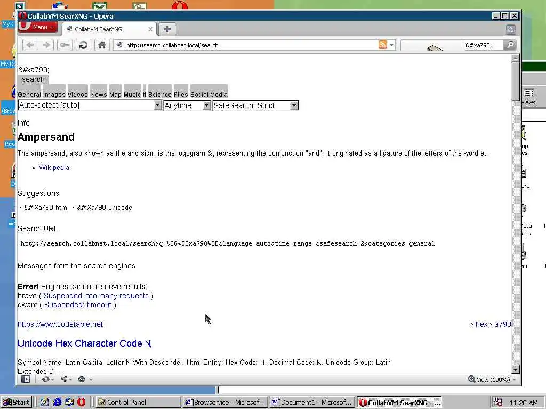The width and height of the screenshot is (546, 409).
Task: Click the page scrollbar down arrow
Action: tap(516, 370)
